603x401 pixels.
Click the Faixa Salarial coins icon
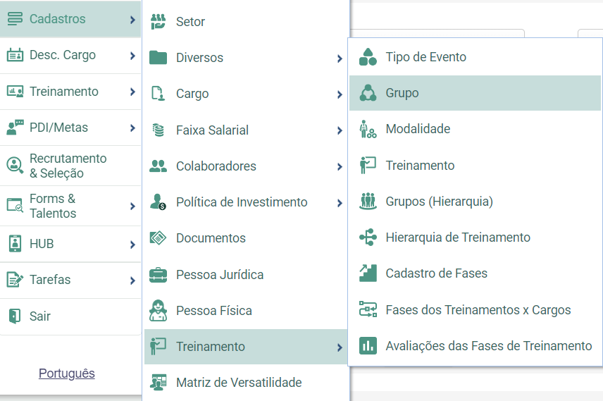pyautogui.click(x=158, y=130)
